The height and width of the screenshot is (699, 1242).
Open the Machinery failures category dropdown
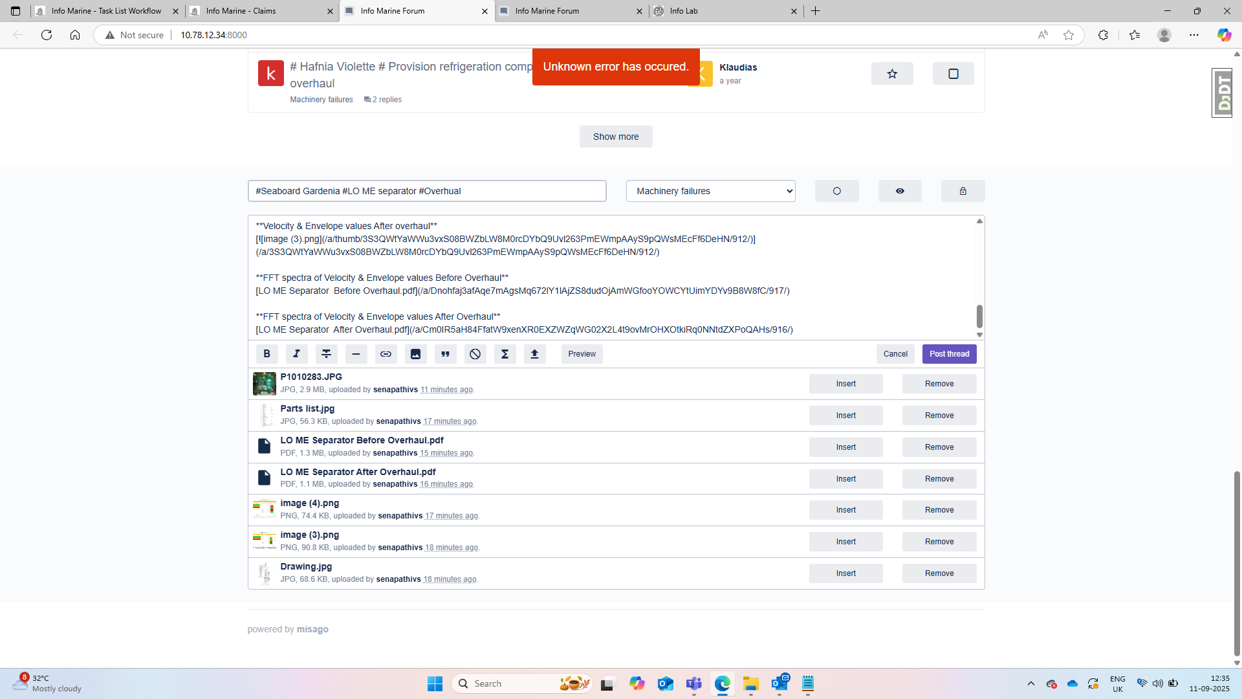(x=710, y=191)
